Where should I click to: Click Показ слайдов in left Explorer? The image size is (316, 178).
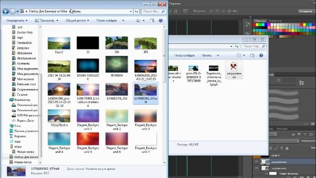(107, 21)
